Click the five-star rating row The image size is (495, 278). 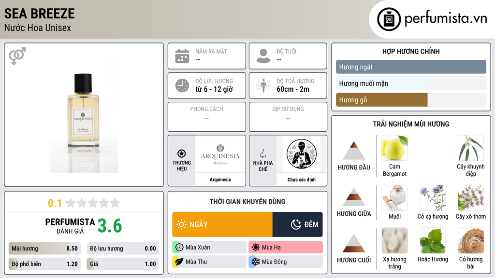(x=93, y=203)
